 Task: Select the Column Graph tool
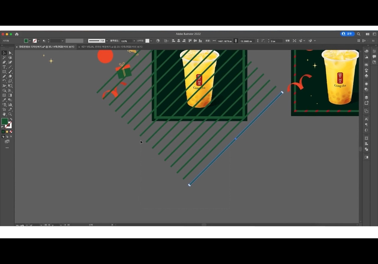coord(10,105)
